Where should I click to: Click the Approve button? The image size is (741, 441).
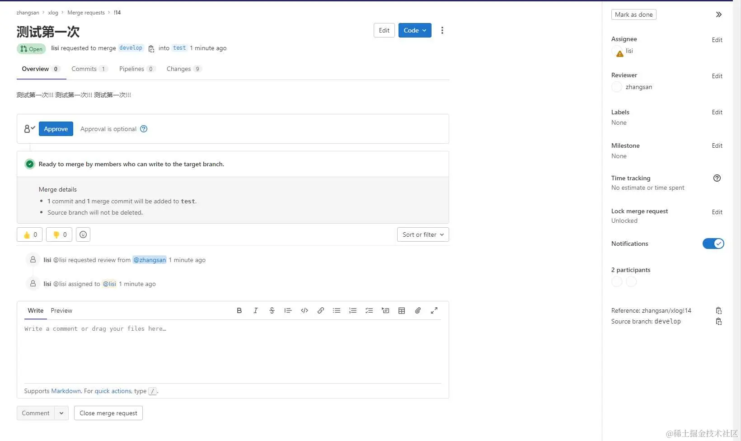pyautogui.click(x=56, y=129)
